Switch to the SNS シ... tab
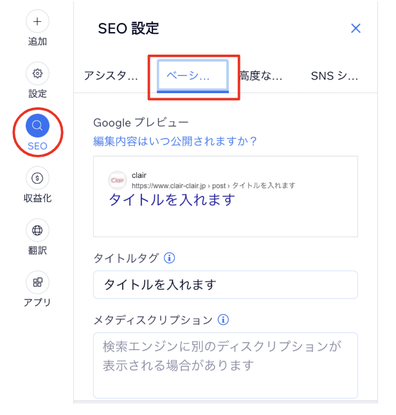The height and width of the screenshot is (415, 396). coord(334,76)
